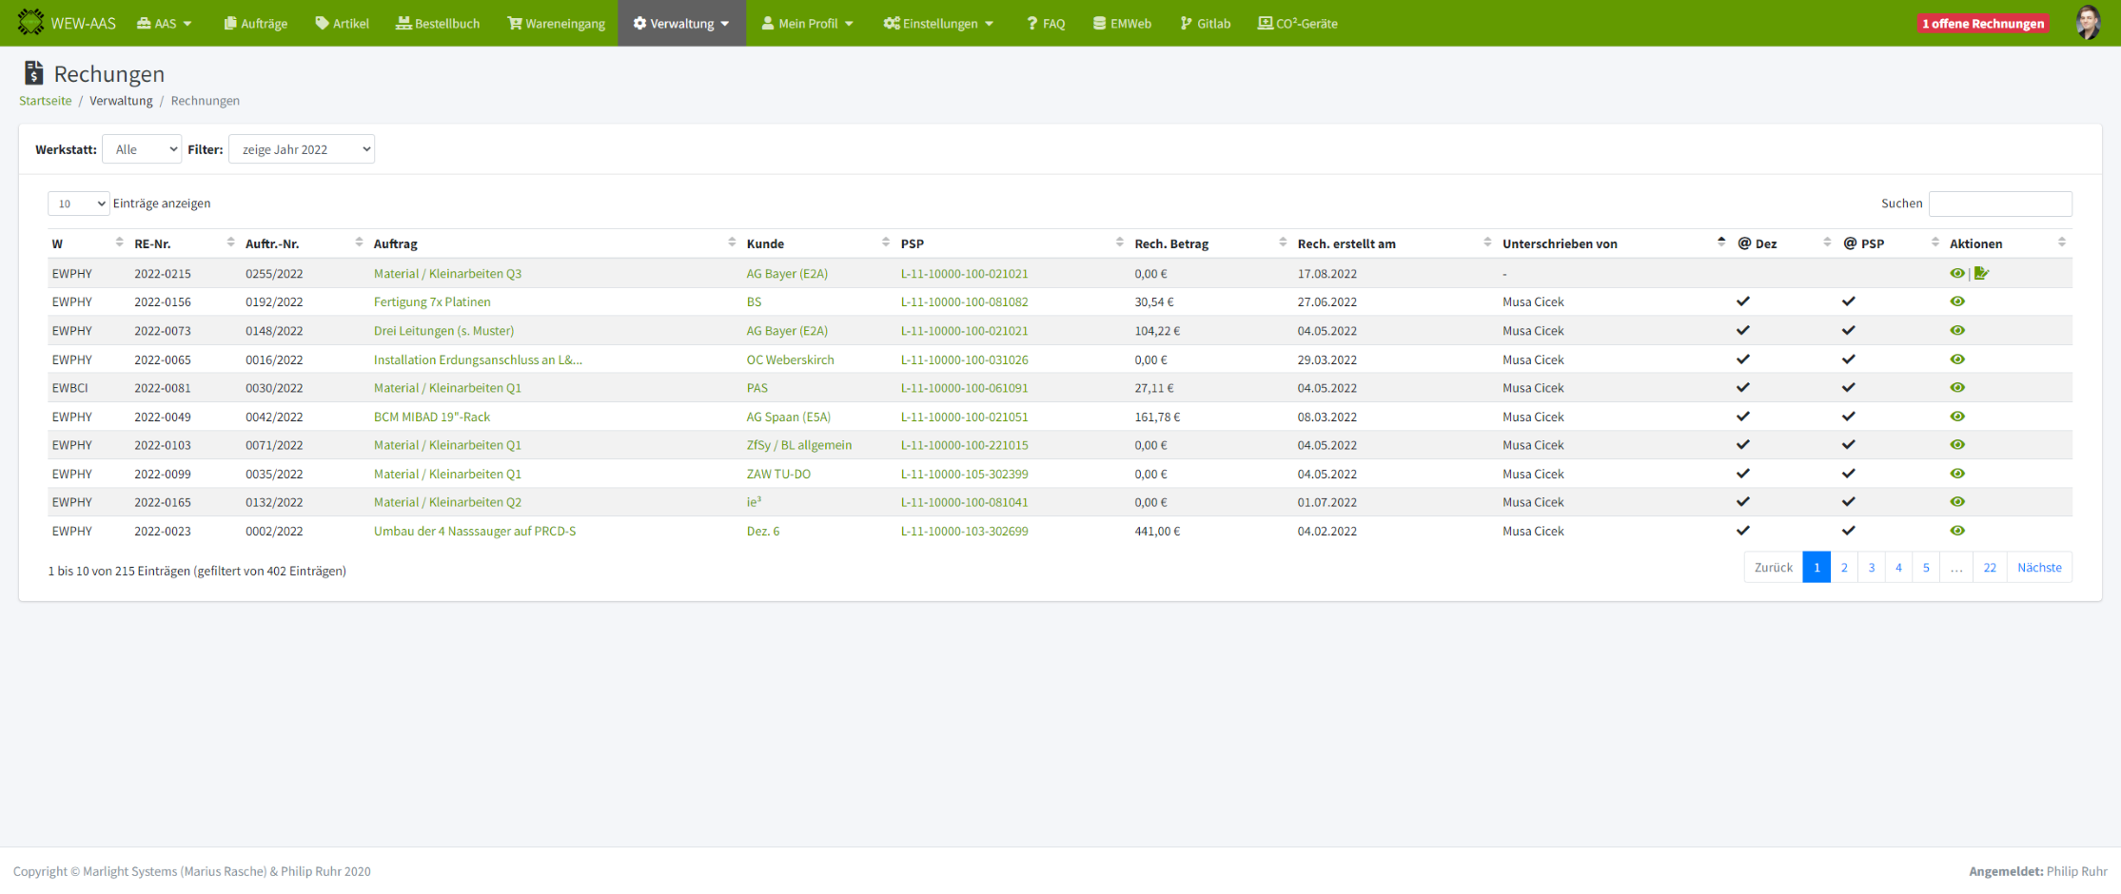Open the Werkstatt dropdown

[142, 149]
